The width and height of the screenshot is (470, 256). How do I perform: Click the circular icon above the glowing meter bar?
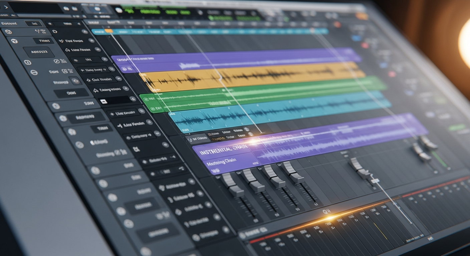(325, 211)
